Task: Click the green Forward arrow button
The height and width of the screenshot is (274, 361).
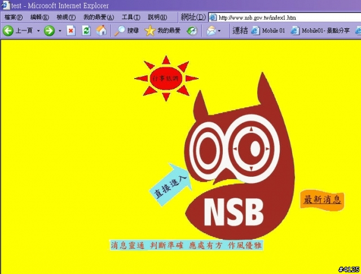Action: coord(49,31)
